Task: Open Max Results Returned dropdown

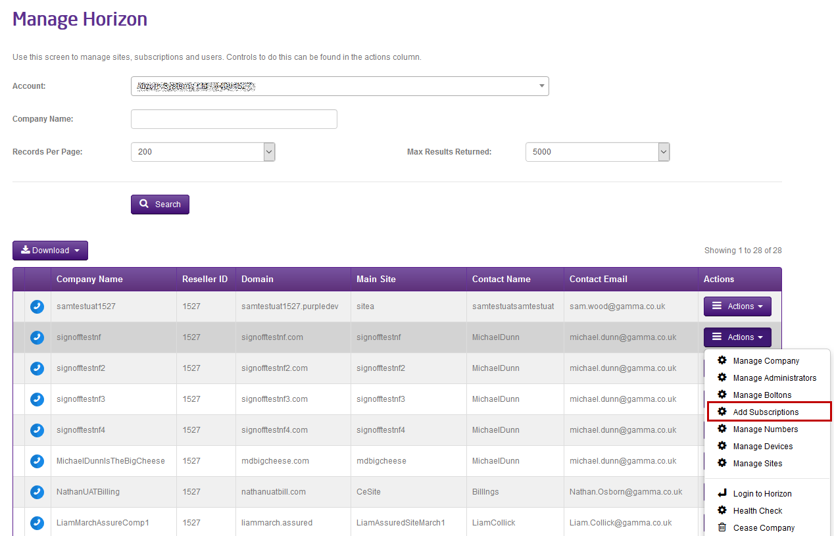Action: [597, 152]
